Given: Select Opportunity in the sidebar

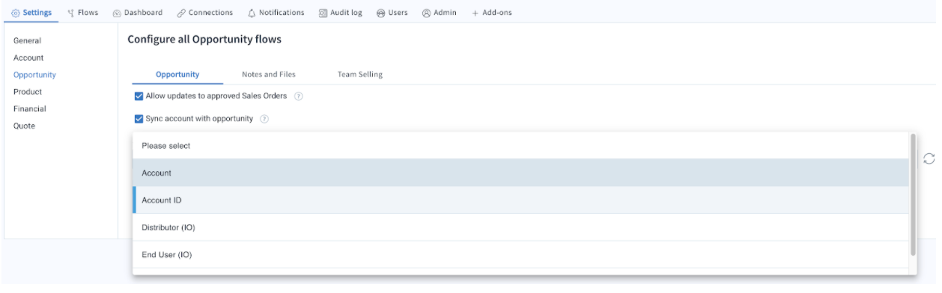Looking at the screenshot, I should pyautogui.click(x=34, y=75).
